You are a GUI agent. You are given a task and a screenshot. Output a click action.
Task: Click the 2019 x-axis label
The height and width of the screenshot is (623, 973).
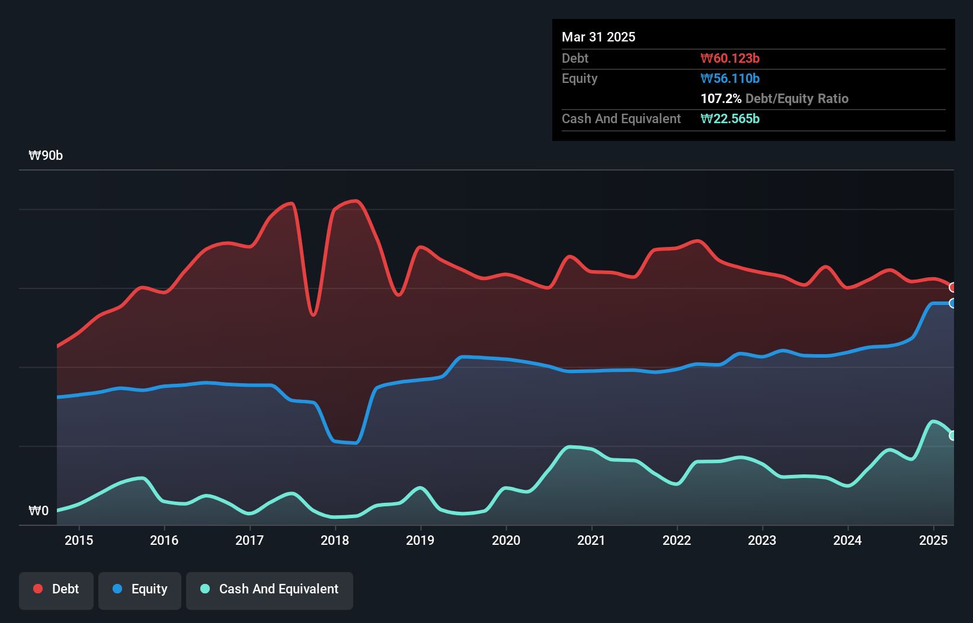click(x=420, y=540)
